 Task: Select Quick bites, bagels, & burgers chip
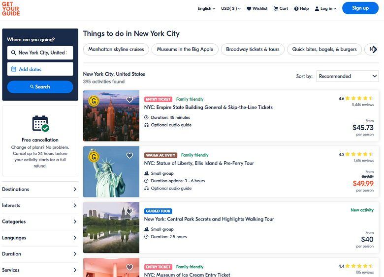tap(324, 49)
